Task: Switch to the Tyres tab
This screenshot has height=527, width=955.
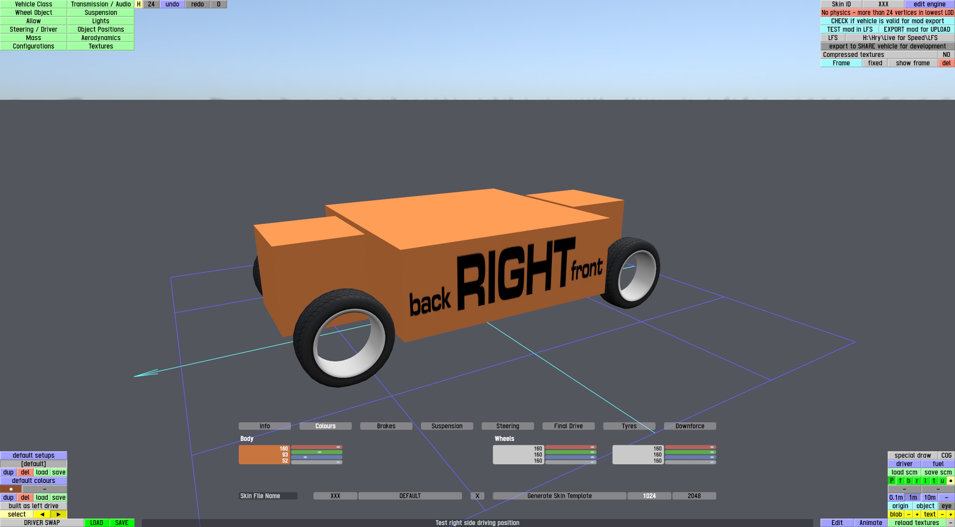Action: coord(629,426)
